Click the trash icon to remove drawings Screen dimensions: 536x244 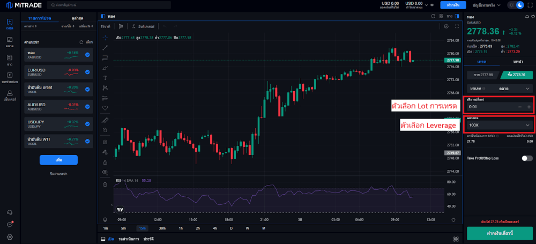pos(105,184)
